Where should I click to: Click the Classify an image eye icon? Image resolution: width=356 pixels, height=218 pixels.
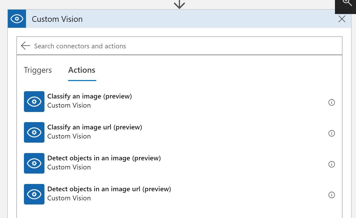click(x=34, y=102)
